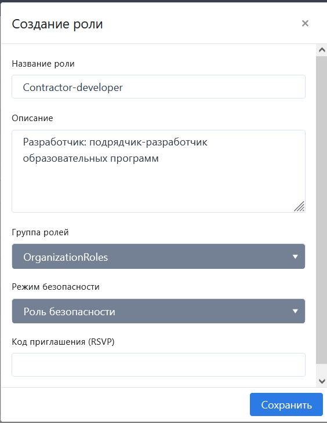
Task: Click the Создание роли dialog title
Action: (x=57, y=24)
